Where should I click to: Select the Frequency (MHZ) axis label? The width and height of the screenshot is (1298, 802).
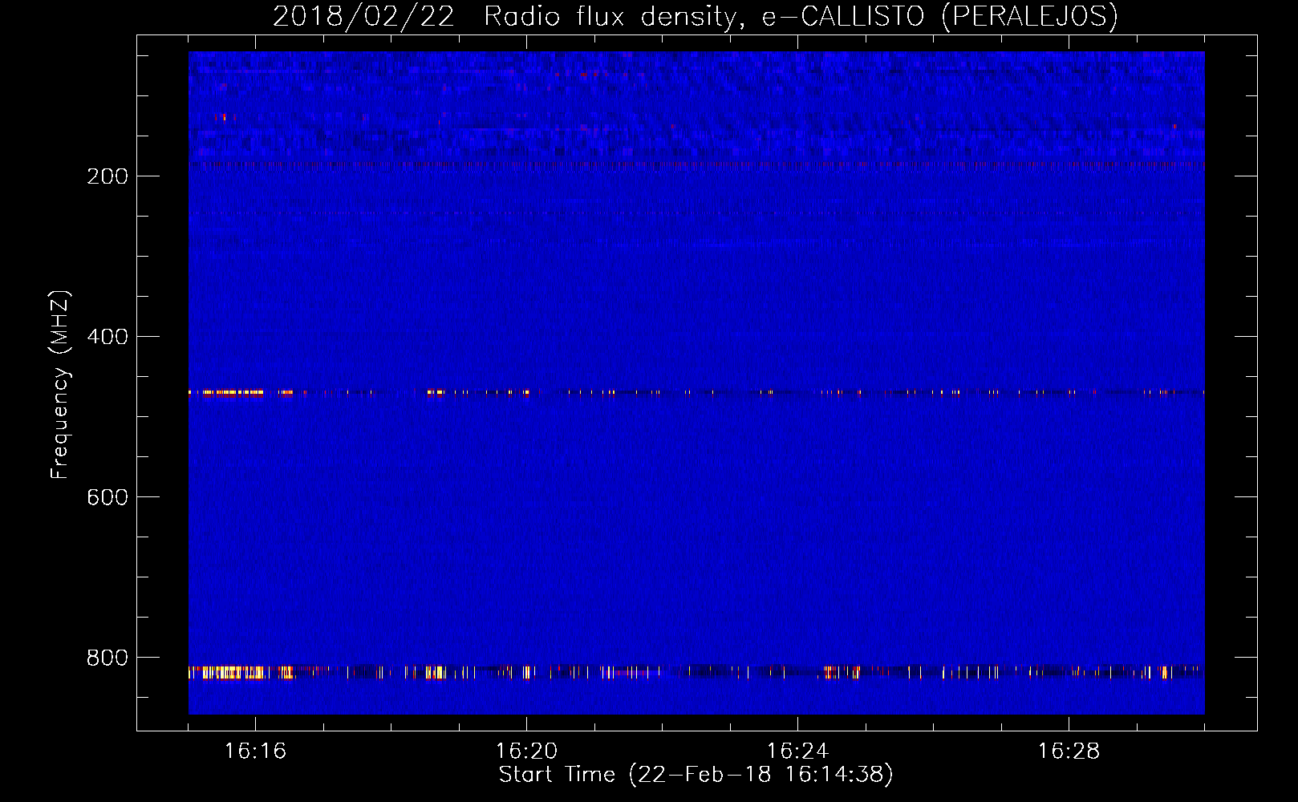(59, 385)
